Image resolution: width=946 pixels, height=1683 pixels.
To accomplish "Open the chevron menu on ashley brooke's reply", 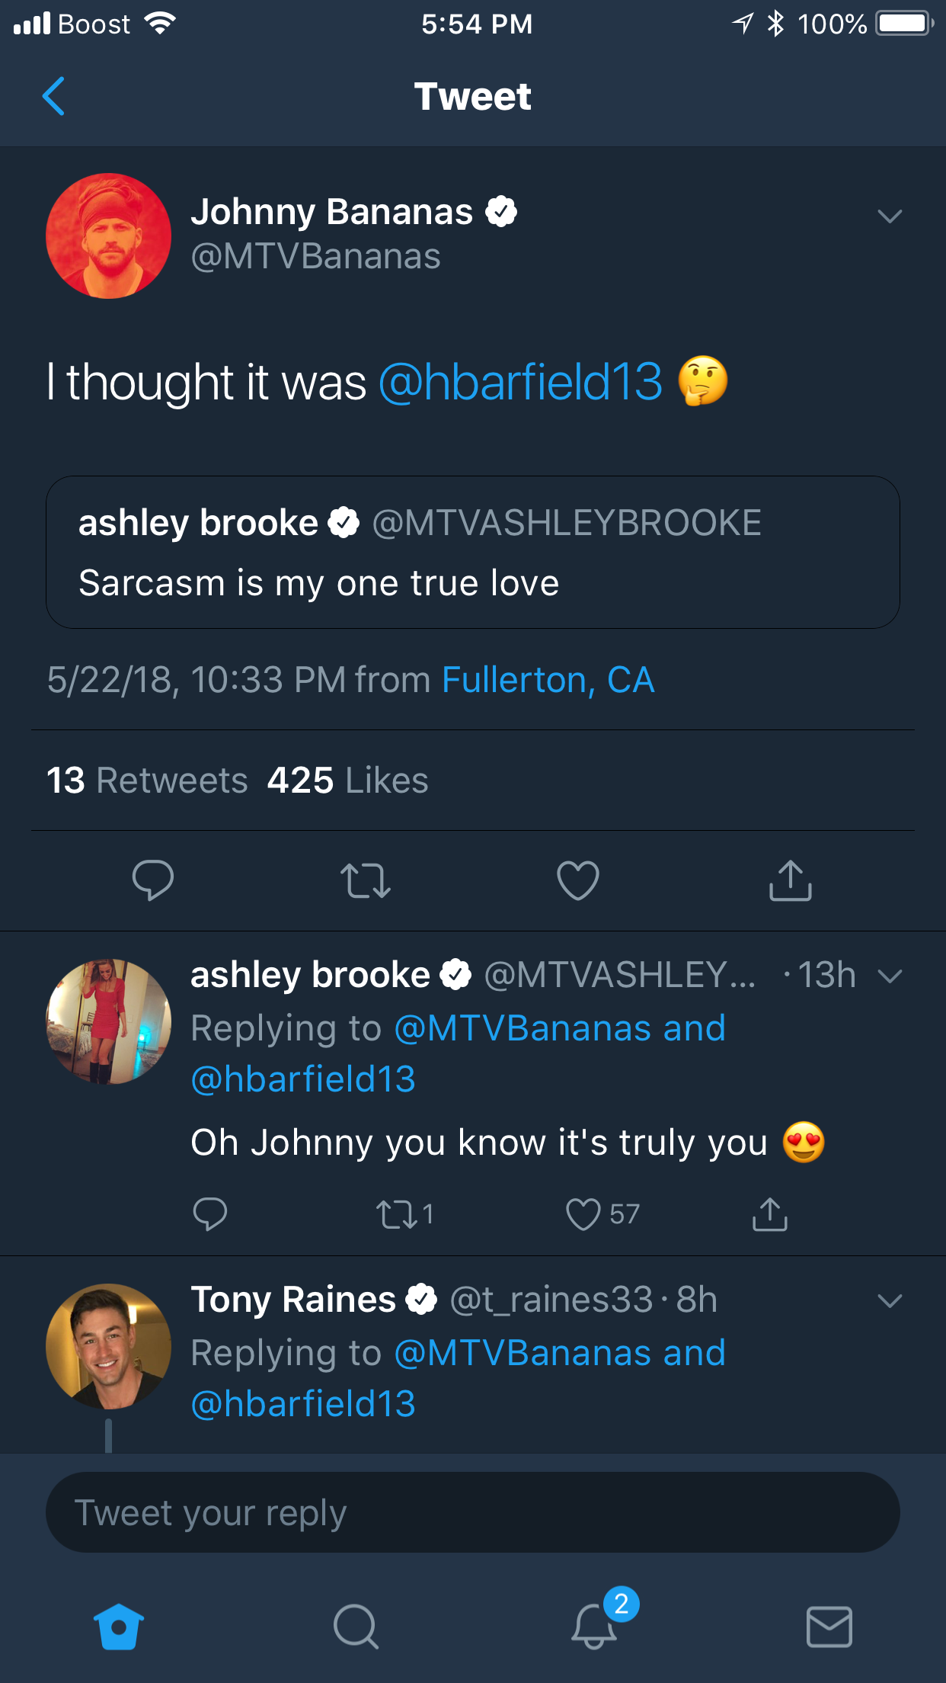I will (890, 976).
